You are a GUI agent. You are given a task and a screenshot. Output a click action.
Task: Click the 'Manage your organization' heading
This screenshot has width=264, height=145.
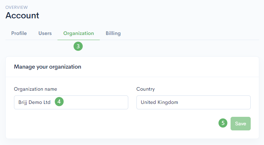[x=47, y=67]
